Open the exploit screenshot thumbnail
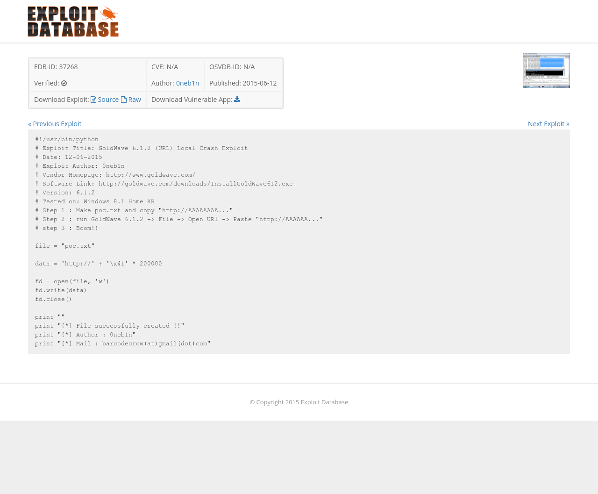598x494 pixels. point(547,70)
